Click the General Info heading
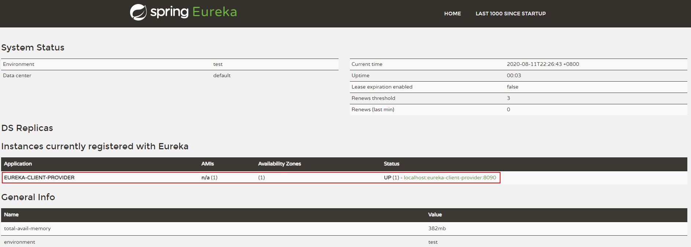This screenshot has width=691, height=247. [x=28, y=197]
